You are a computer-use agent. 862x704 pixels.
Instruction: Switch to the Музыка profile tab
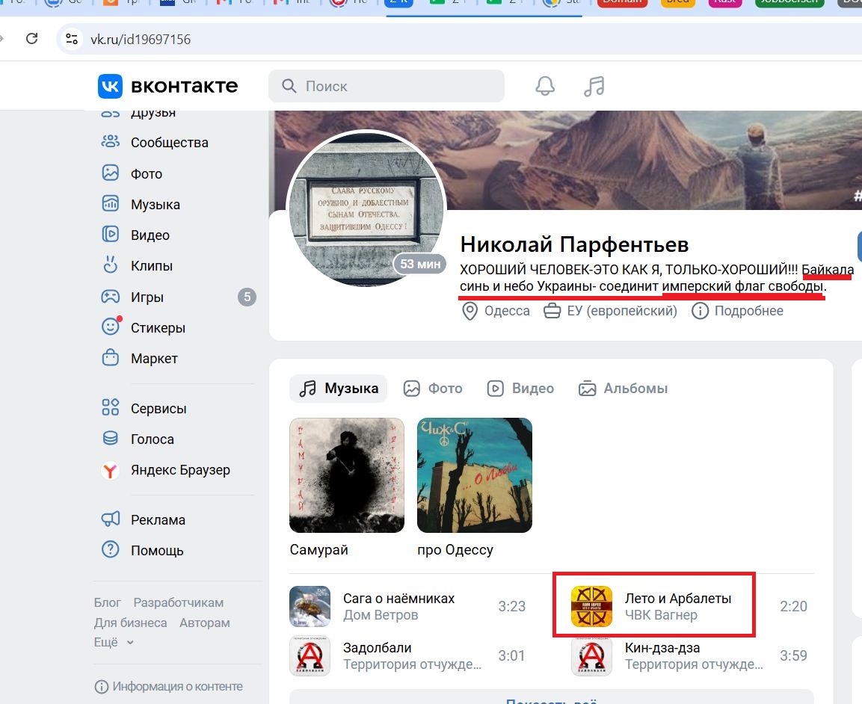point(339,389)
